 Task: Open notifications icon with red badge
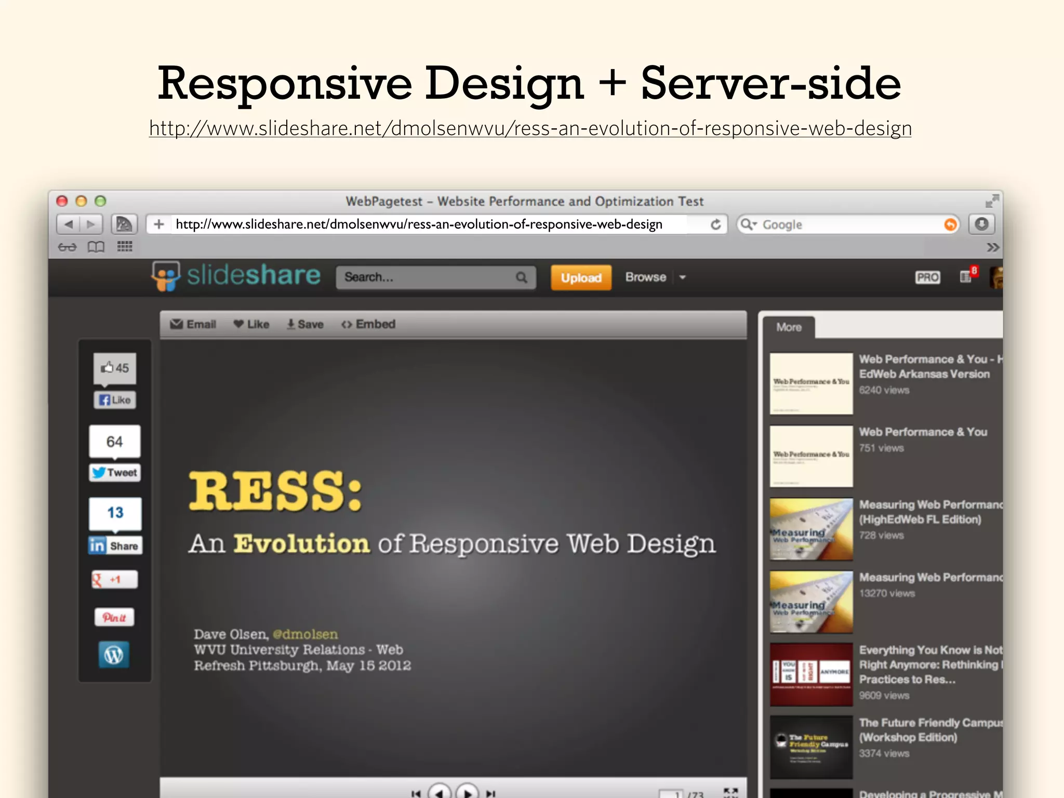point(969,275)
